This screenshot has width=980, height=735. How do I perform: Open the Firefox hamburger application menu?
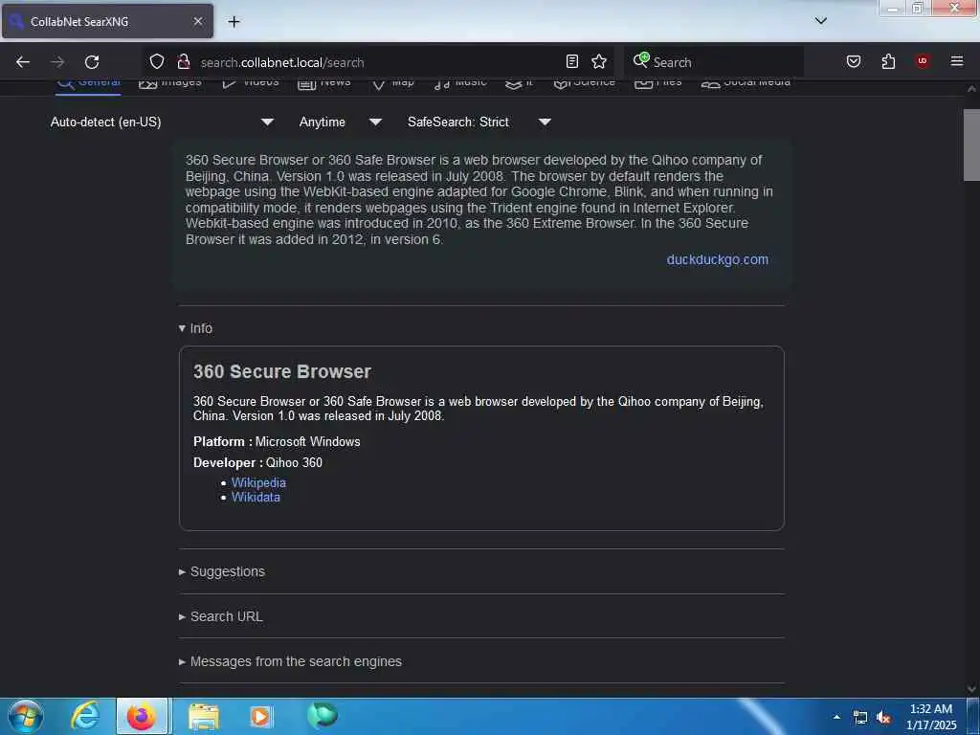click(957, 61)
